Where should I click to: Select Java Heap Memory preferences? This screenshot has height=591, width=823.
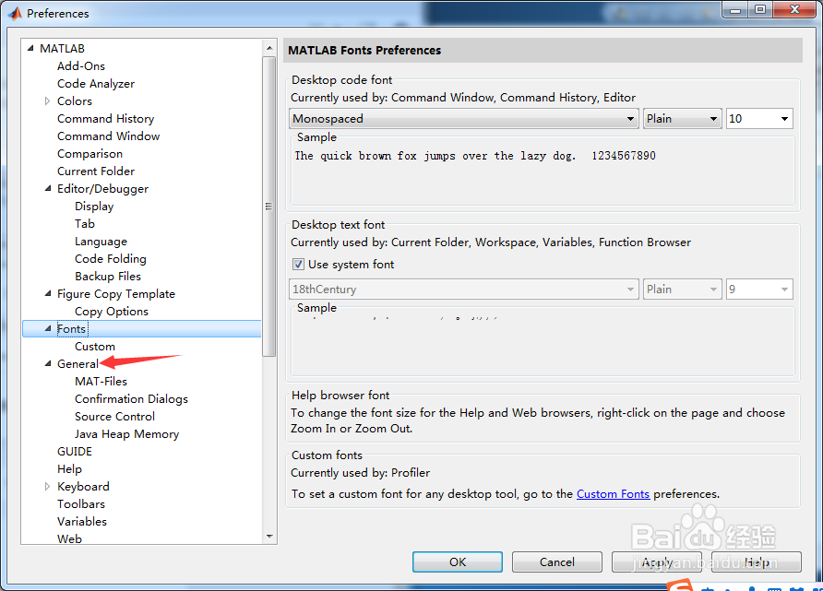126,433
